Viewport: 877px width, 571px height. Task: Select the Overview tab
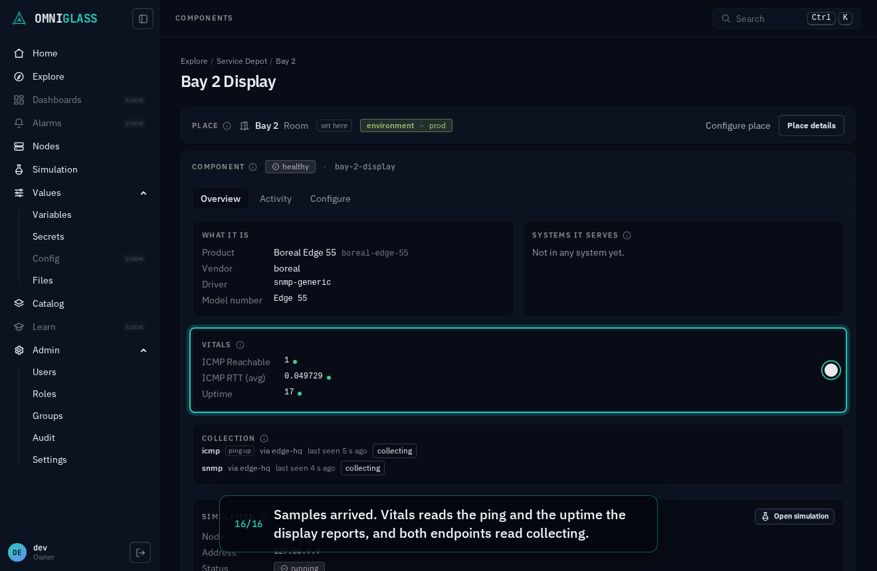point(221,199)
